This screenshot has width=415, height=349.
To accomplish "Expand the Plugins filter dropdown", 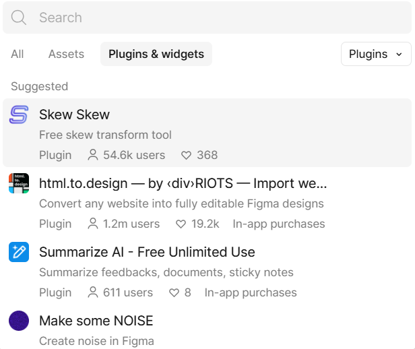I will point(376,54).
